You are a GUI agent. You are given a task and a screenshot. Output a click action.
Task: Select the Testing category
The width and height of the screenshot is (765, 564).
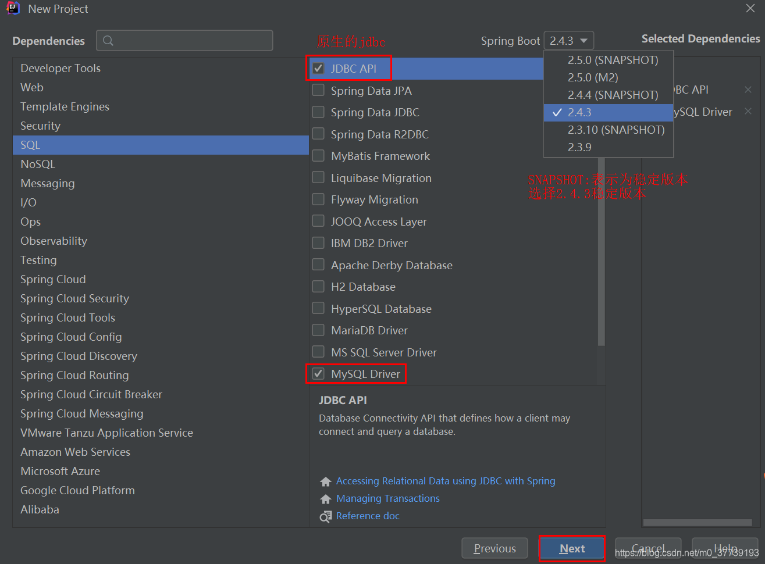pos(161,260)
